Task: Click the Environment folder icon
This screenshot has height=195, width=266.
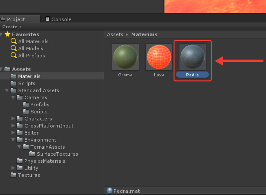Action: pyautogui.click(x=20, y=139)
